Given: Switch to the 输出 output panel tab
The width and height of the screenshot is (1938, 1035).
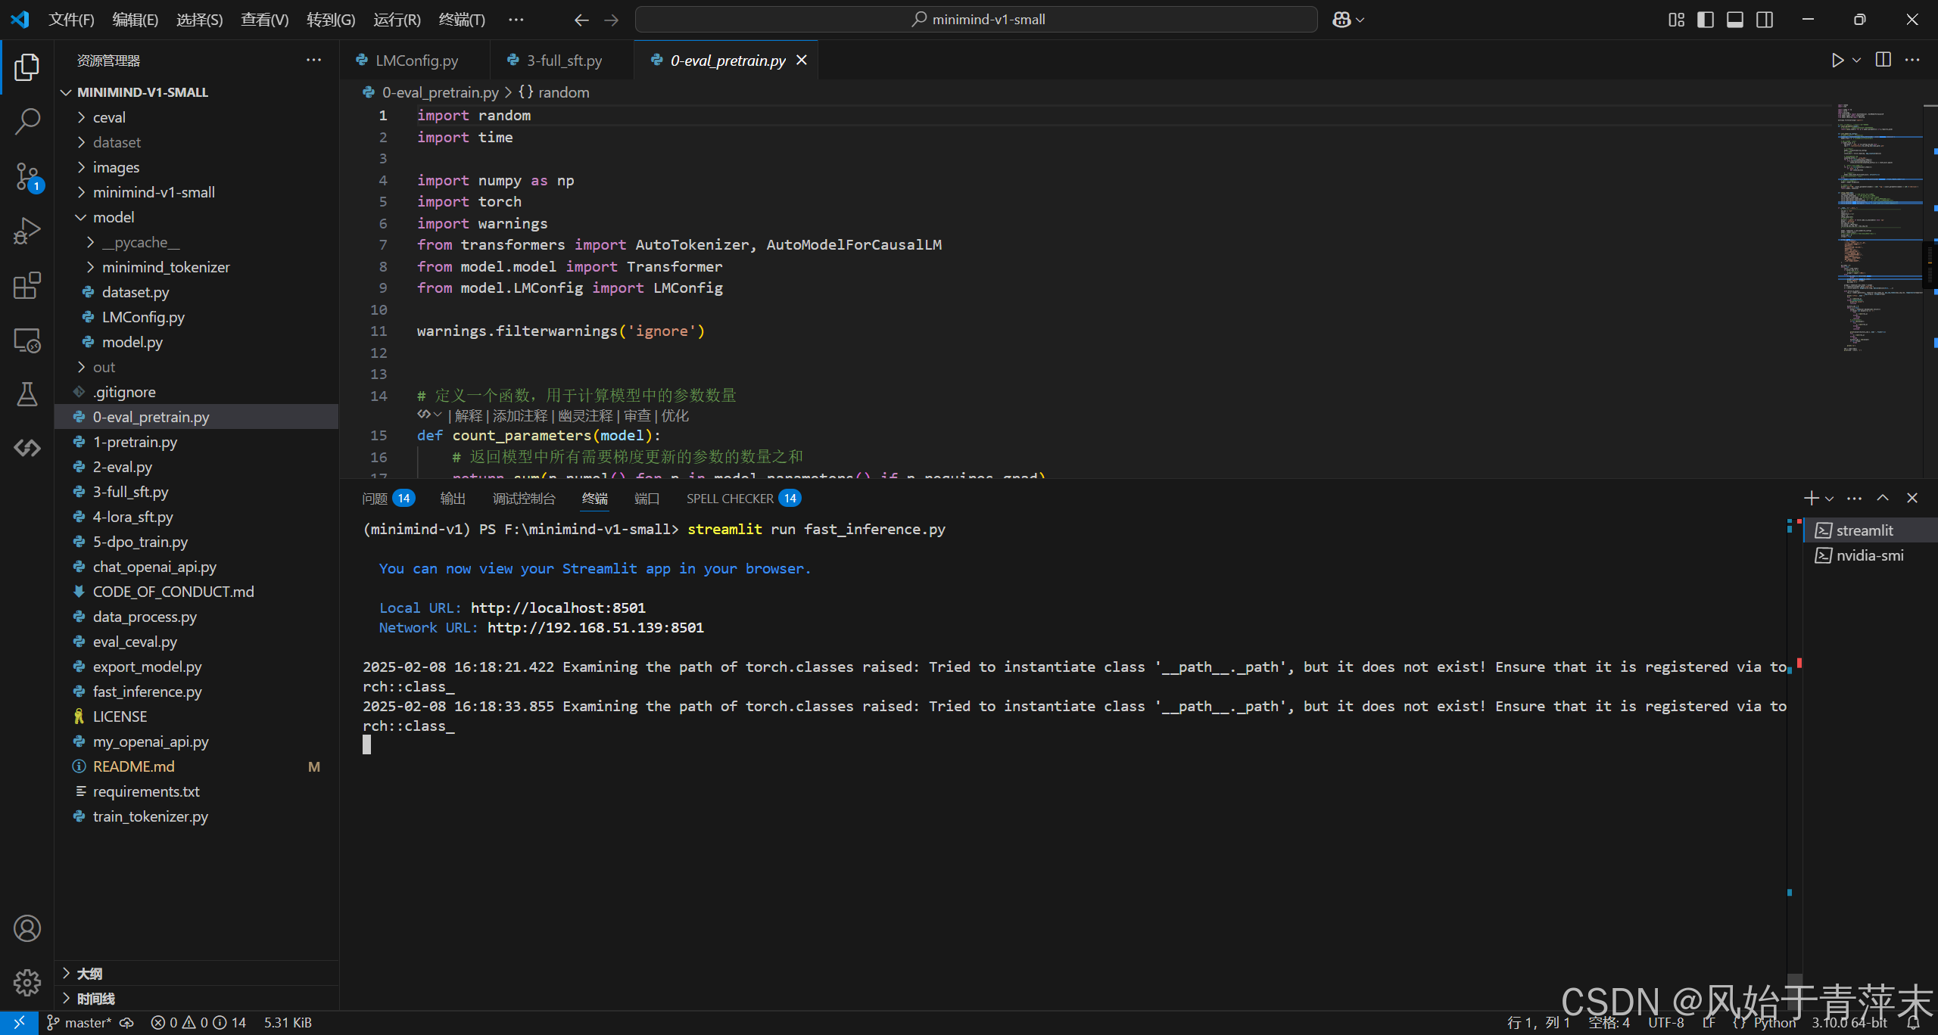Looking at the screenshot, I should (x=453, y=499).
